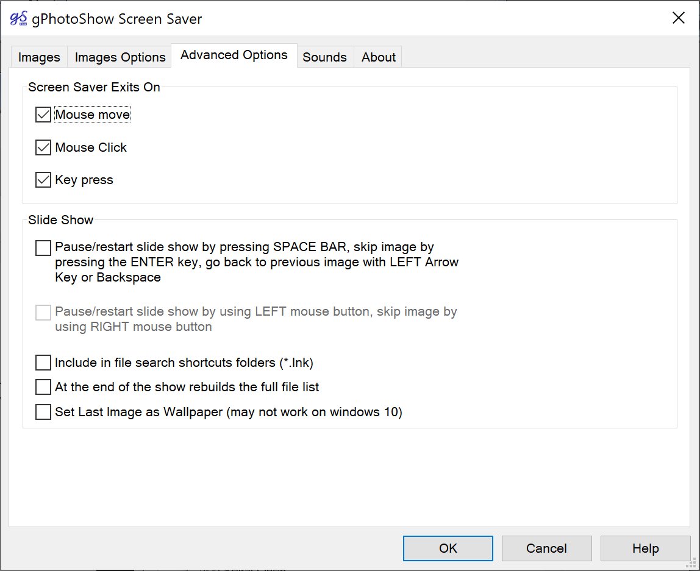Screen dimensions: 700x571
Task: Switch to the Images tab
Action: click(39, 57)
